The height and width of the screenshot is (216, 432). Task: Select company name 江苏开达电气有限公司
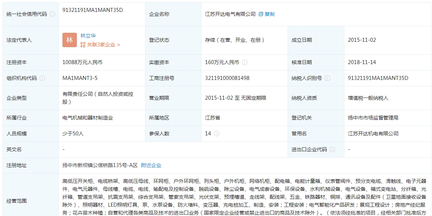tap(230, 14)
